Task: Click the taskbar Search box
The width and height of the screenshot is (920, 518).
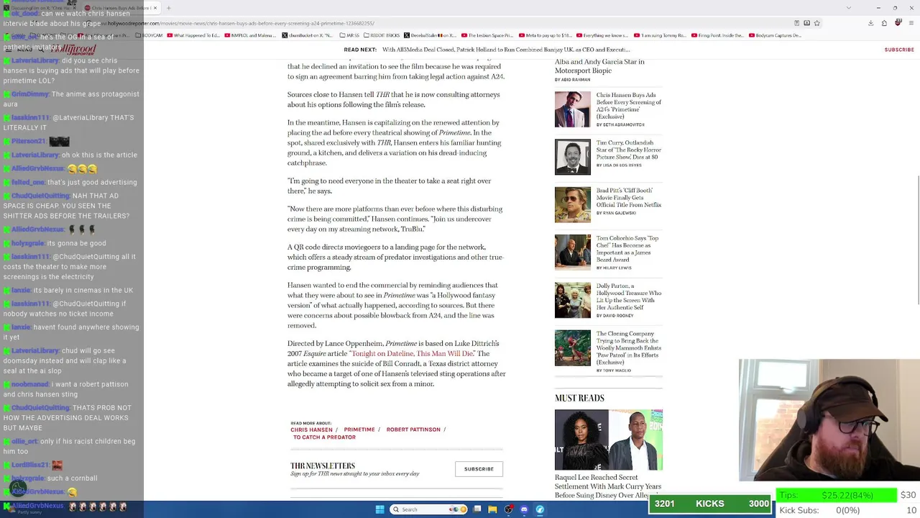Action: click(x=428, y=509)
